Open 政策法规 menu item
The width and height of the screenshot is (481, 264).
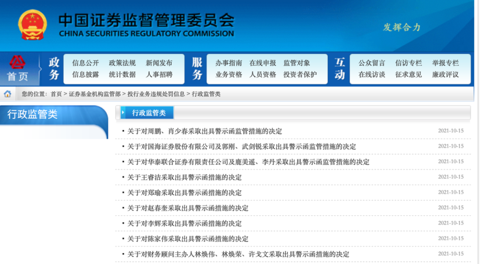tap(122, 63)
